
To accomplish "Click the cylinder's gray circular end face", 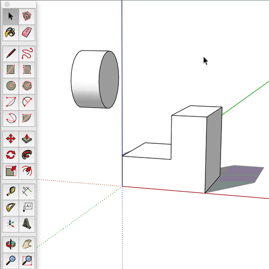I will (109, 80).
